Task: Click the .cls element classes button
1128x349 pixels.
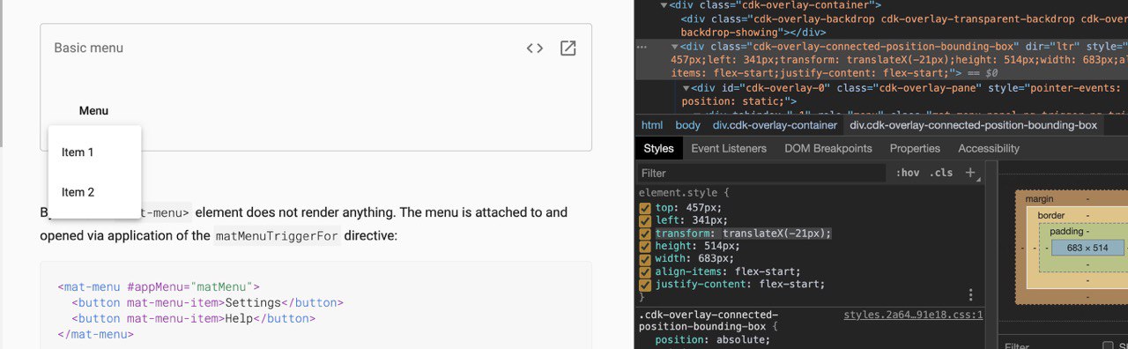Action: click(941, 173)
